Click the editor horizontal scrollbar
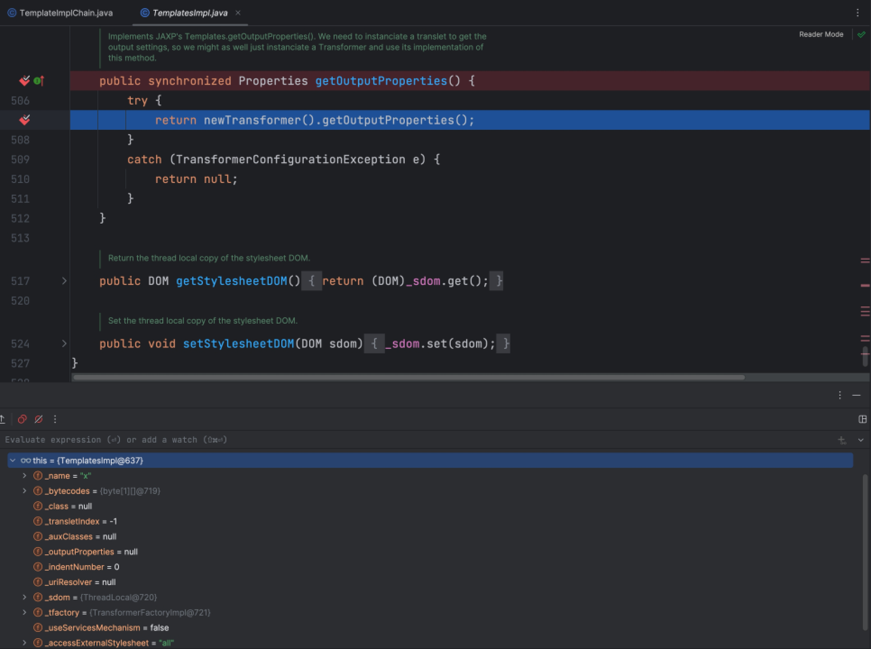The width and height of the screenshot is (871, 649). [x=408, y=377]
